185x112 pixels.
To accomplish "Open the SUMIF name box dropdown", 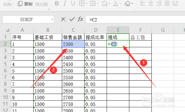I will (52, 19).
